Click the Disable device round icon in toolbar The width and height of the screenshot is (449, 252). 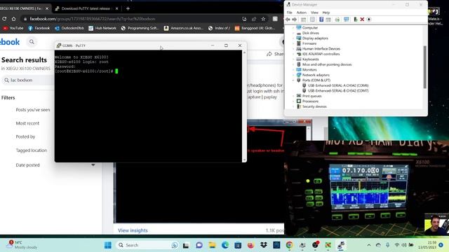369,20
